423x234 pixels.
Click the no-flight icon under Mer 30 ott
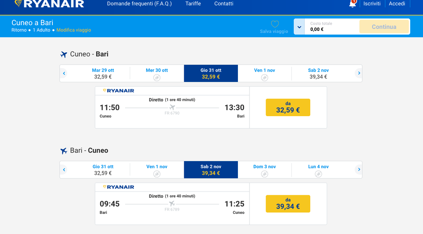tap(157, 77)
